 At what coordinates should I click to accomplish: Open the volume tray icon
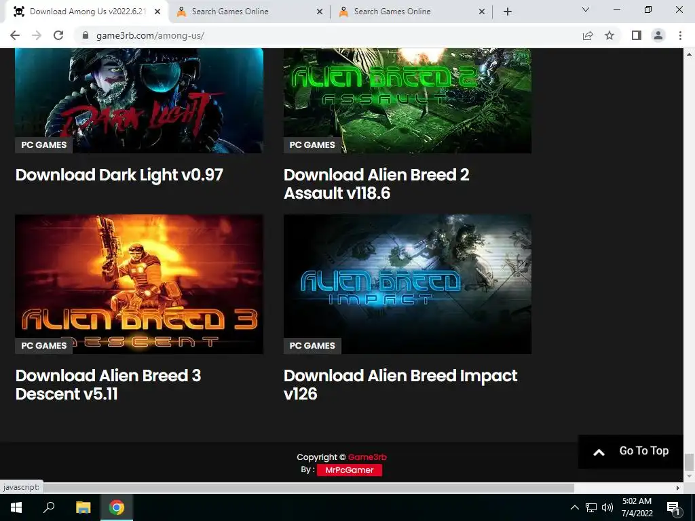tap(607, 507)
